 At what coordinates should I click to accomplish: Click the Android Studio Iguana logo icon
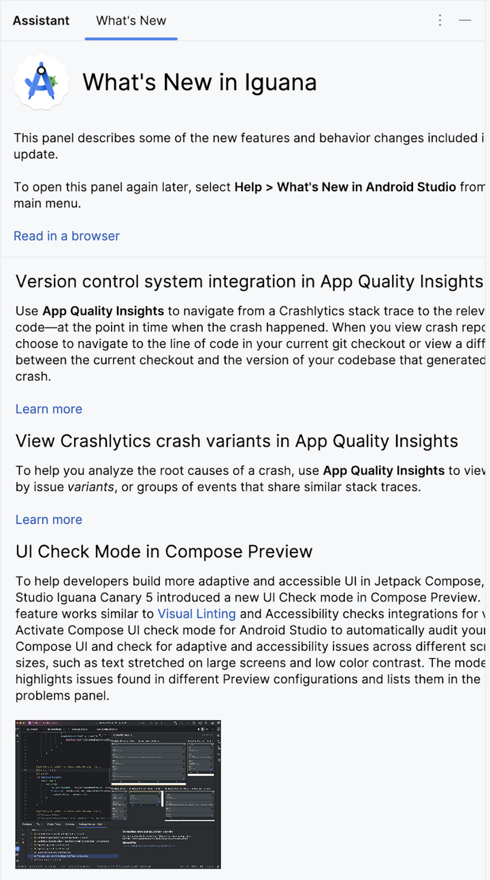(x=42, y=81)
